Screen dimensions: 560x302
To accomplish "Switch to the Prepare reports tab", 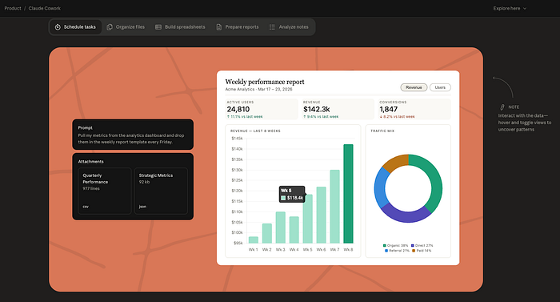I will tap(238, 27).
